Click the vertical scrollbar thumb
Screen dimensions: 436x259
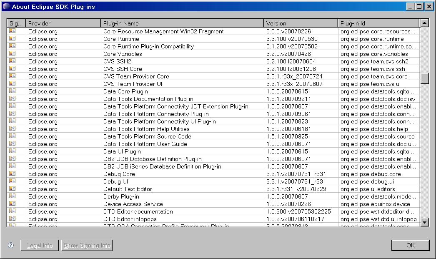tap(425, 78)
